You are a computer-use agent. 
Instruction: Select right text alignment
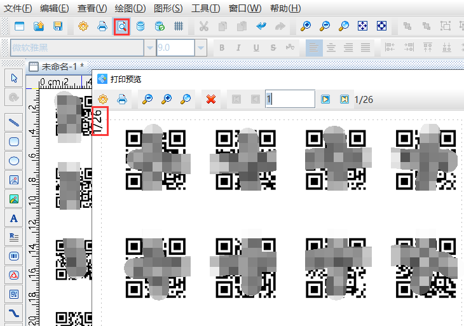tap(348, 48)
